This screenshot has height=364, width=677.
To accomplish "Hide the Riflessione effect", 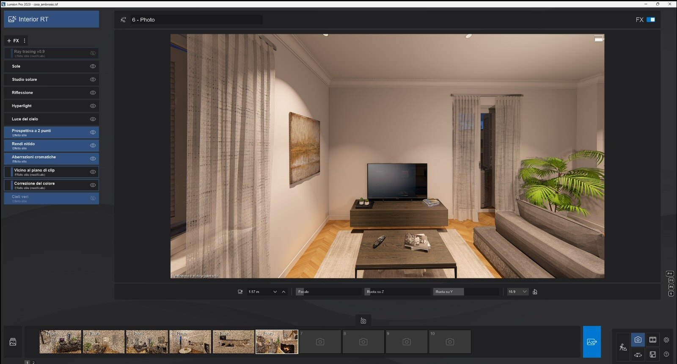I will (93, 93).
